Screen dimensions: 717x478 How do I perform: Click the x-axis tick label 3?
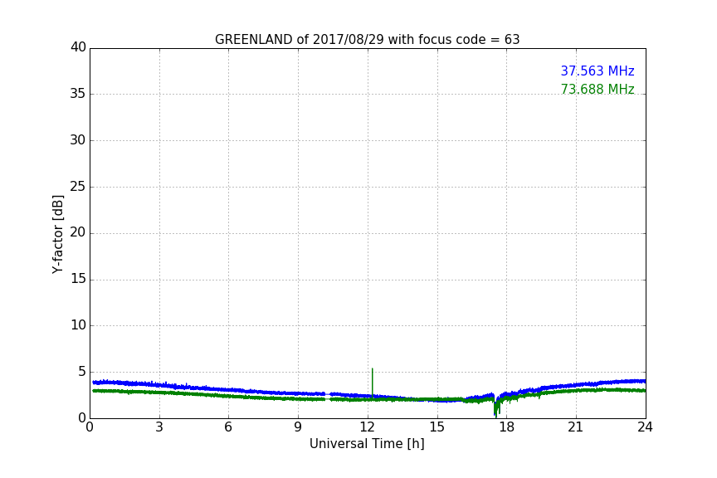[159, 427]
